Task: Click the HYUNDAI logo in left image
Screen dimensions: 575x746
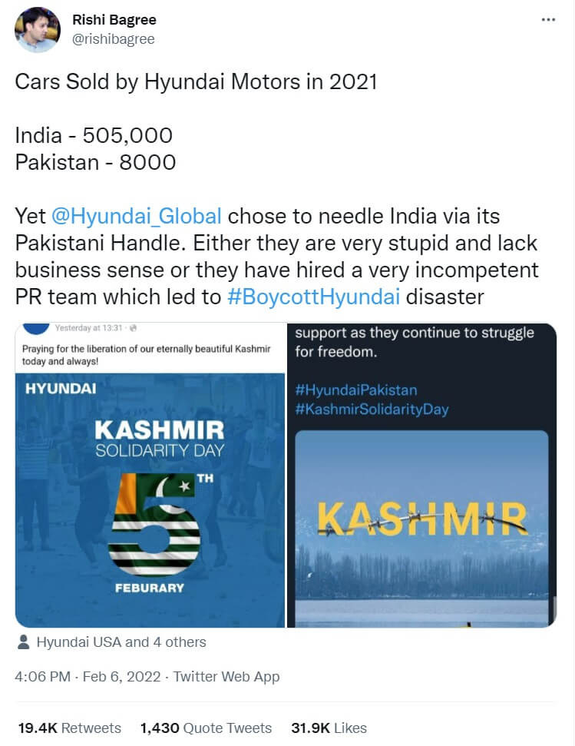Action: click(61, 389)
